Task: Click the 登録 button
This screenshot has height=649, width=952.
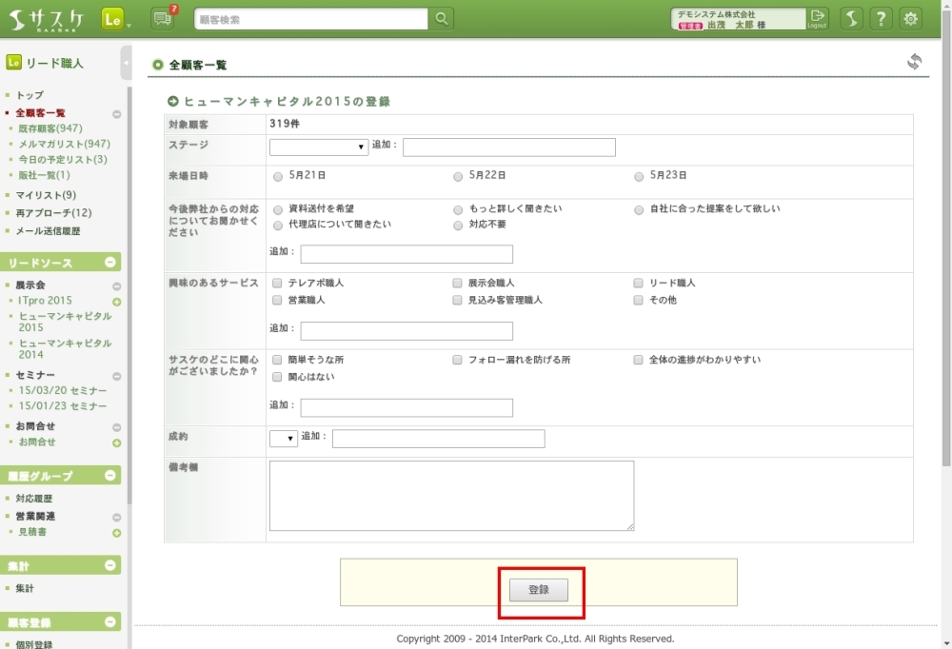Action: click(x=539, y=590)
